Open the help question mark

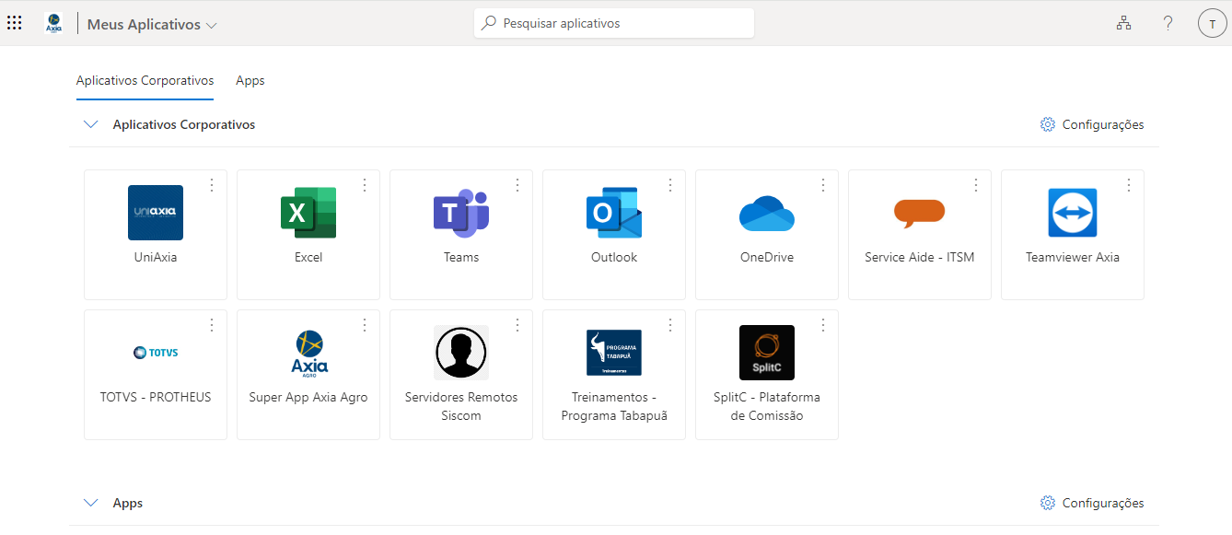pyautogui.click(x=1168, y=24)
